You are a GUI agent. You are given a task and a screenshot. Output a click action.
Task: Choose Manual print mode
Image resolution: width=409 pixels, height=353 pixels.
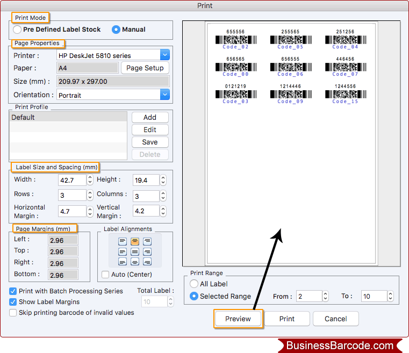click(116, 30)
